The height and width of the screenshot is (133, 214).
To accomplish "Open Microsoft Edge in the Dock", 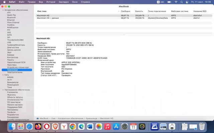I will point(81,127).
